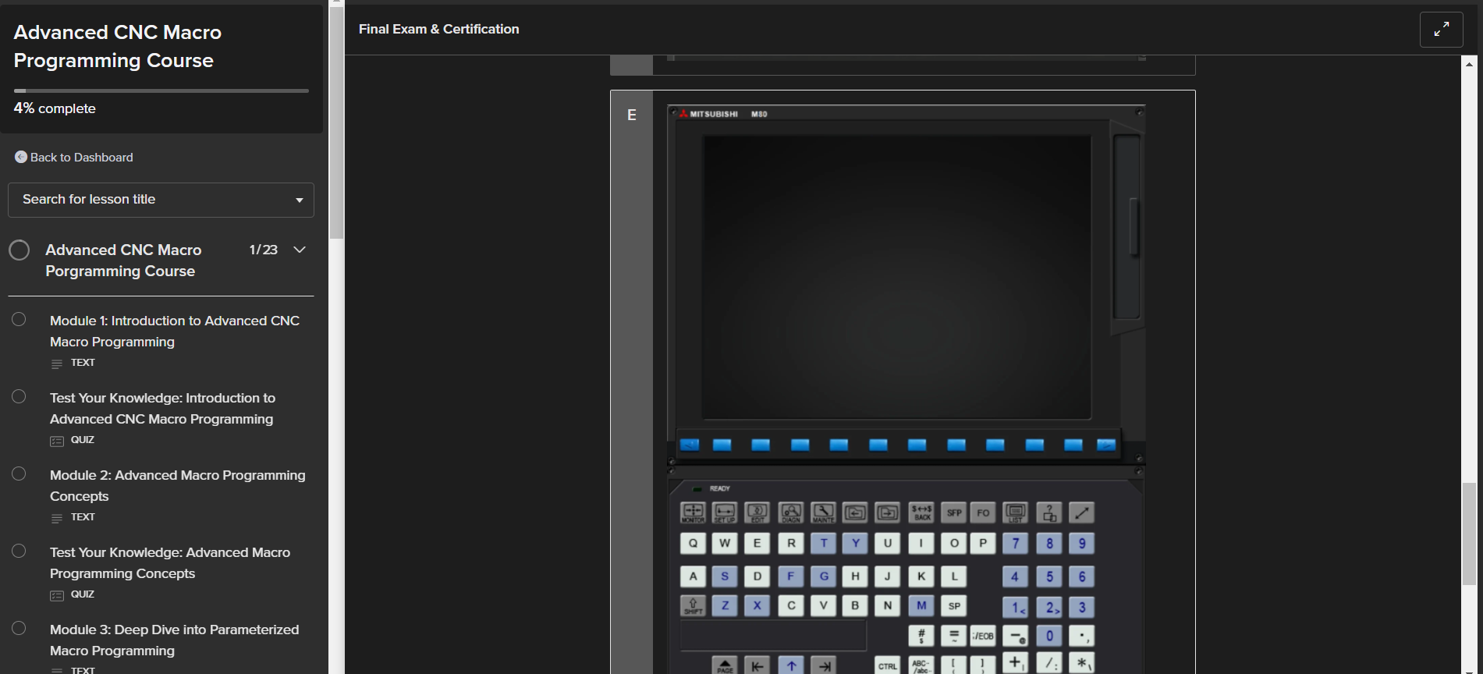Click the back arrow icon beside Dashboard
1483x674 pixels.
(21, 157)
